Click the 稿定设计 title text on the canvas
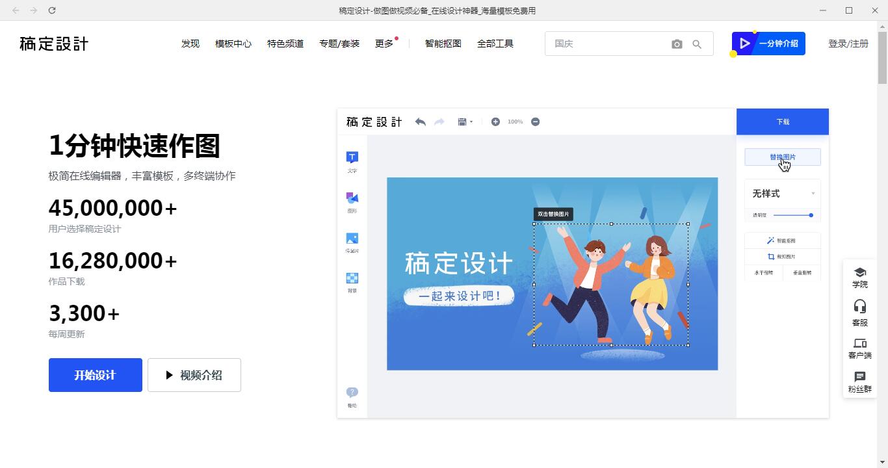Image resolution: width=888 pixels, height=468 pixels. click(459, 263)
